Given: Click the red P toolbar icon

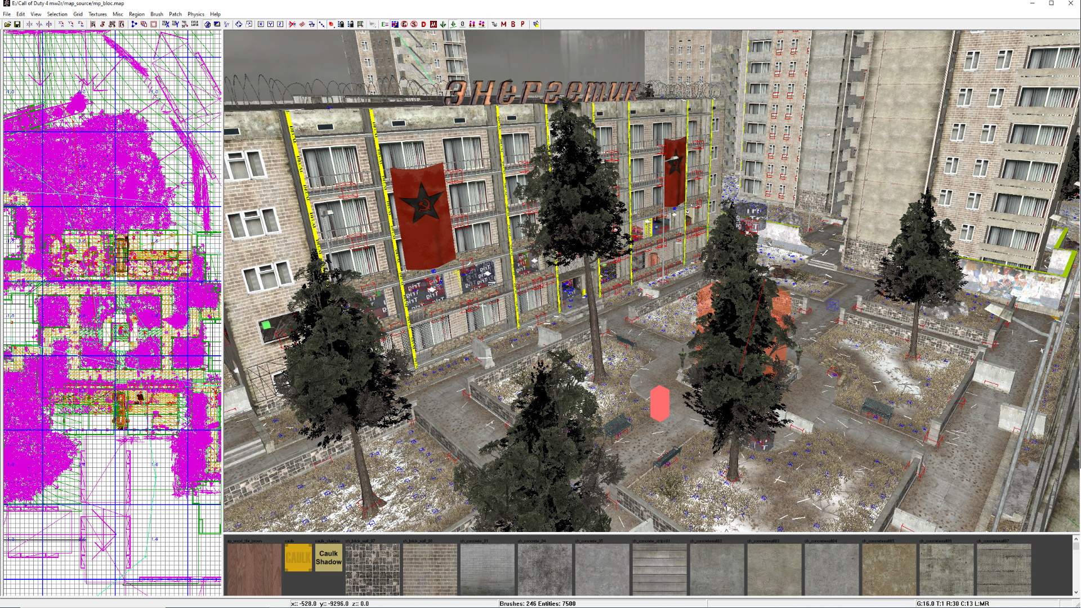Looking at the screenshot, I should click(522, 24).
